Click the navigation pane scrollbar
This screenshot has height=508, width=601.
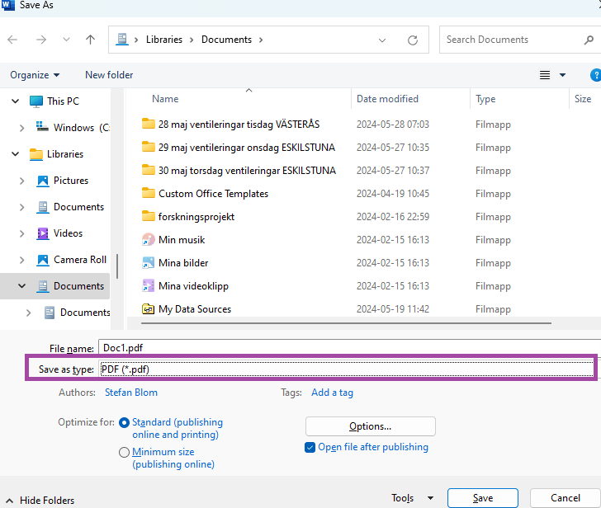(117, 266)
